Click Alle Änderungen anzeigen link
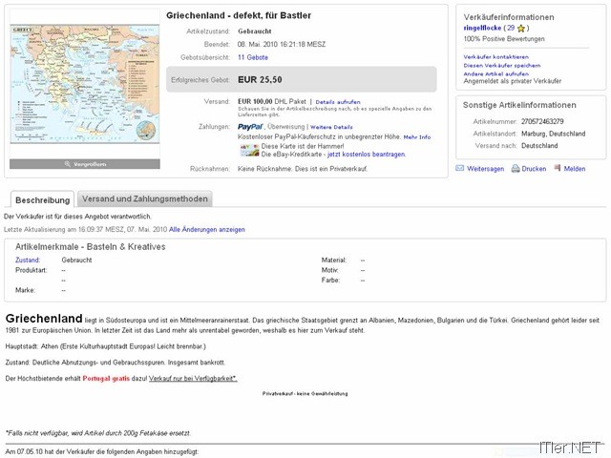The image size is (611, 458). 207,229
